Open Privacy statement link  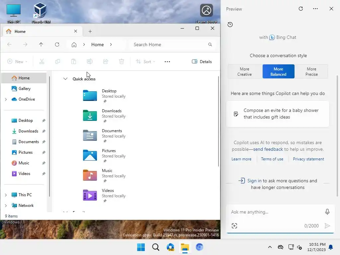click(x=308, y=159)
